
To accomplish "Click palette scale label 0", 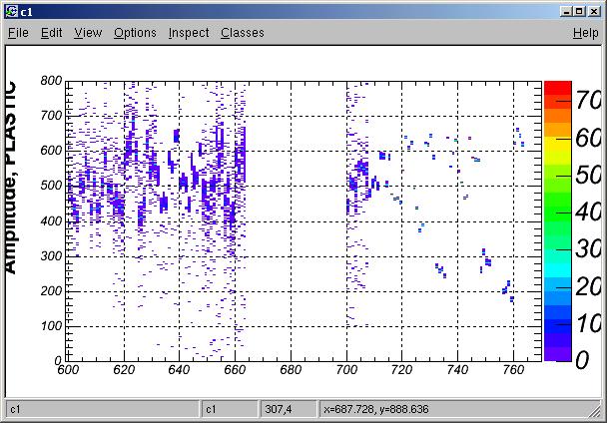I will [582, 360].
